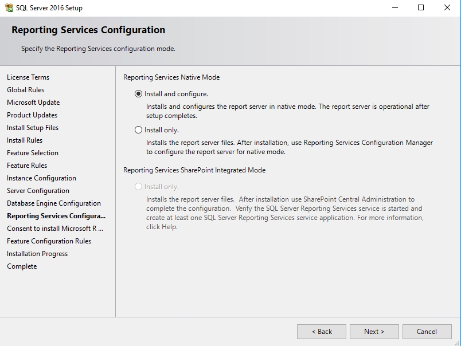Open License Terms step in sidebar
Screen dimensions: 461x346
[28, 77]
